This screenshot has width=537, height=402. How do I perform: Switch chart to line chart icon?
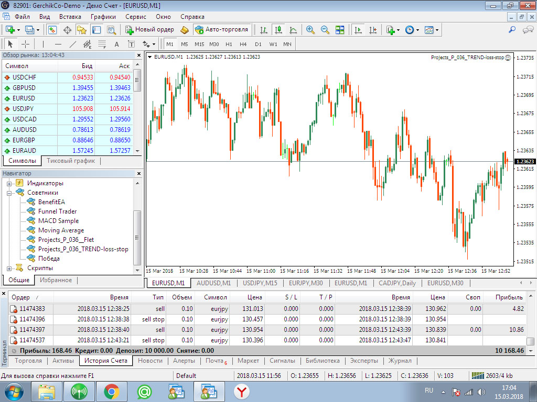click(x=293, y=30)
